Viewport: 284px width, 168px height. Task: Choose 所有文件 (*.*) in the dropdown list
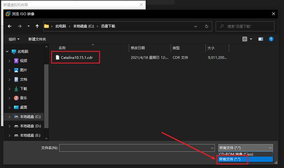246,159
